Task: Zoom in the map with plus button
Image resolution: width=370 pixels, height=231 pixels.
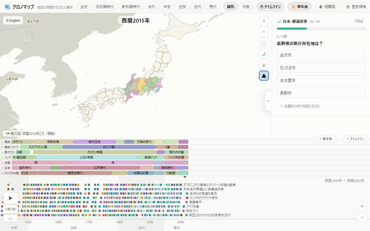Action: pyautogui.click(x=264, y=21)
